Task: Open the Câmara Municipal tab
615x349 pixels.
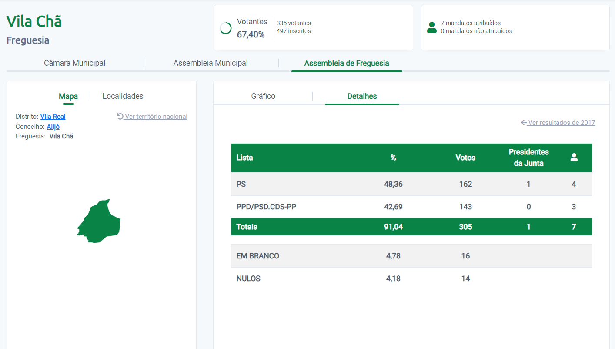Action: [x=74, y=63]
